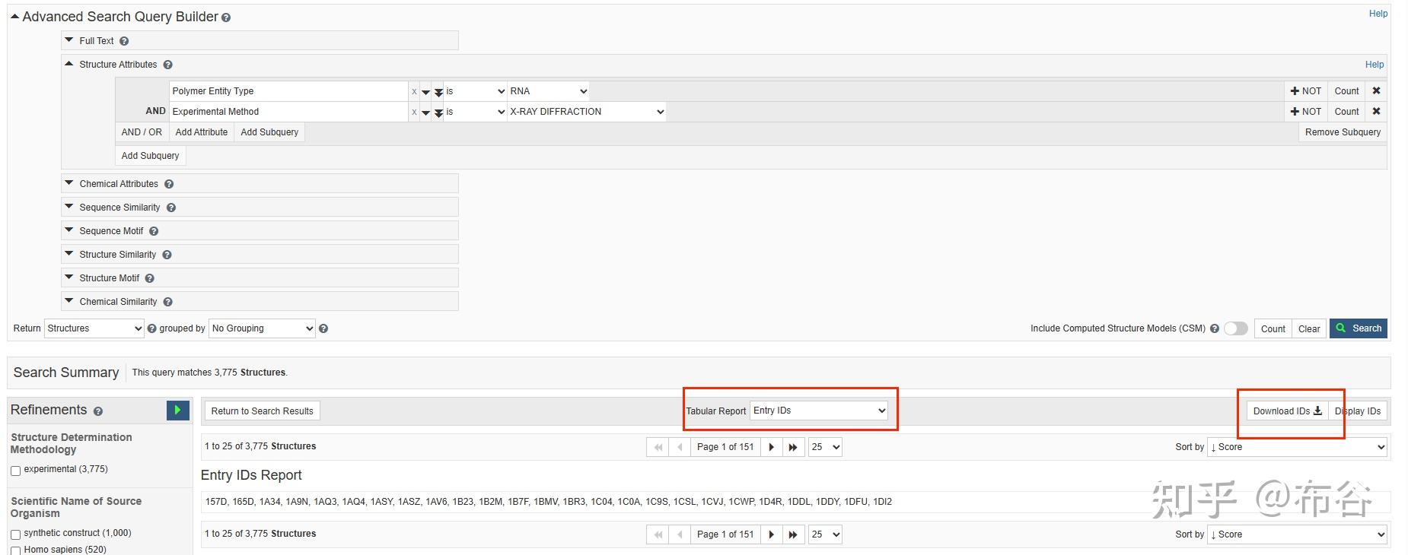Click the blue Search button
Image resolution: width=1408 pixels, height=555 pixels.
click(1359, 328)
